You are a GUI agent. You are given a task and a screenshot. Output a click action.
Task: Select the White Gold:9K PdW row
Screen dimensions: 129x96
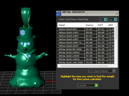tap(86, 49)
